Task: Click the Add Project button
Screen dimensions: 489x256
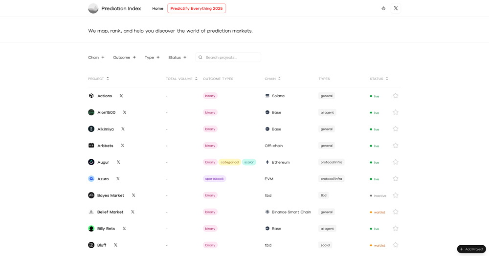Action: point(471,249)
